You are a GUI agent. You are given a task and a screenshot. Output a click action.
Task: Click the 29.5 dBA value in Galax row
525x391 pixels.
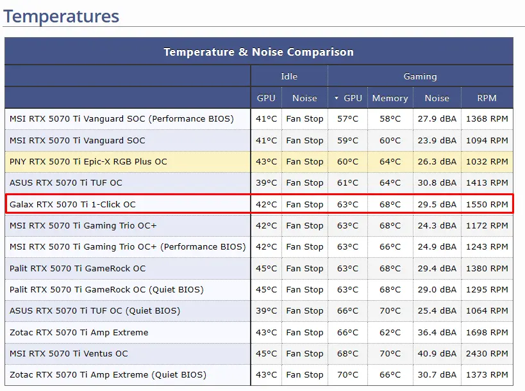(437, 204)
